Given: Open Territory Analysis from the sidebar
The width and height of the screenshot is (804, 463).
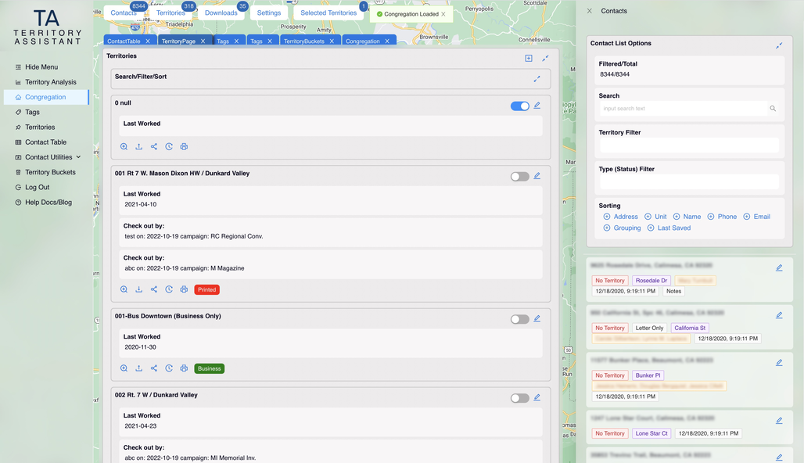Looking at the screenshot, I should coord(51,82).
